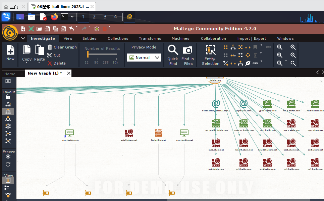
Task: Select hostmaster@akamai.com email entity
Action: pyautogui.click(x=216, y=106)
